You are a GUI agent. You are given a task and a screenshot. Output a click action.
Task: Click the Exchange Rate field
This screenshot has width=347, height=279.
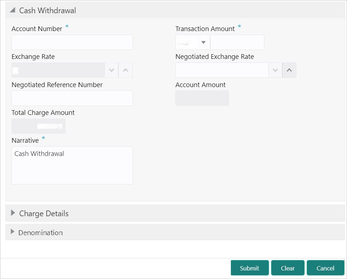[58, 70]
